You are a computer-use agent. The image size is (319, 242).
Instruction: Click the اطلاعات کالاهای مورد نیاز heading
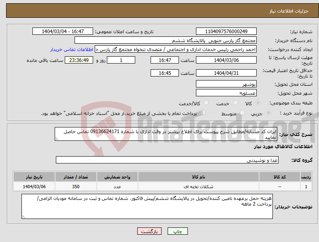(283, 146)
